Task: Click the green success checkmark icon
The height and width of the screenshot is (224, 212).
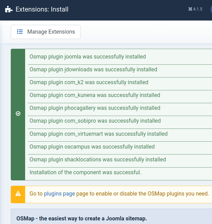Action: coord(18,114)
